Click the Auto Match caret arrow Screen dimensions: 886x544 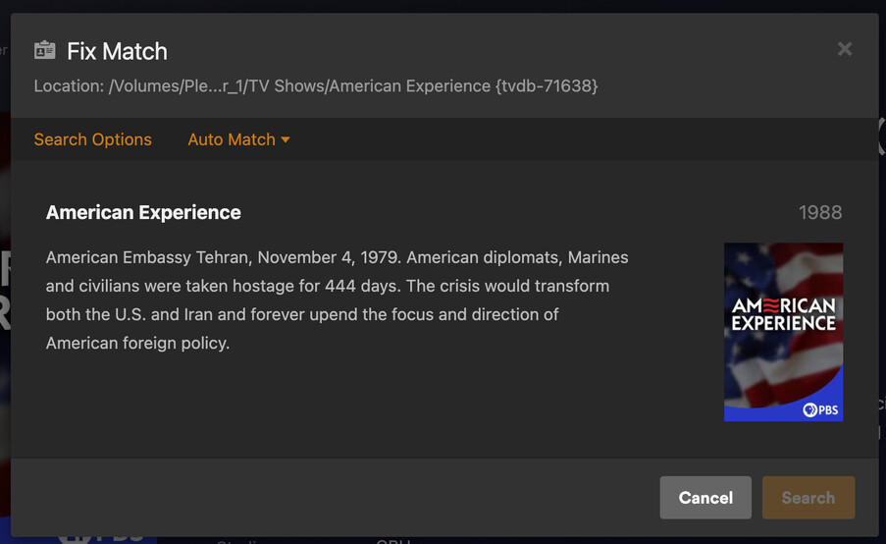(x=286, y=139)
